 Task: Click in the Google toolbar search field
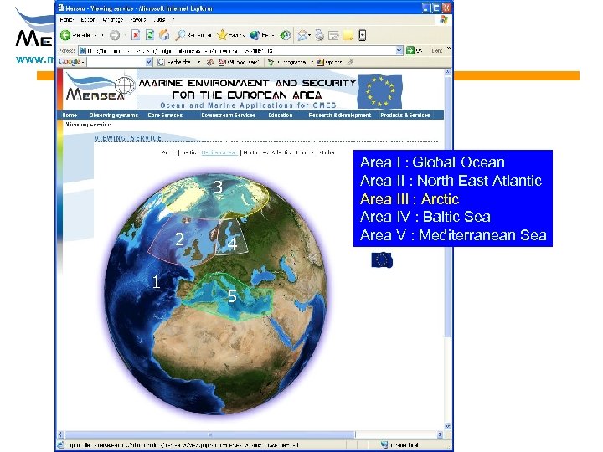116,62
